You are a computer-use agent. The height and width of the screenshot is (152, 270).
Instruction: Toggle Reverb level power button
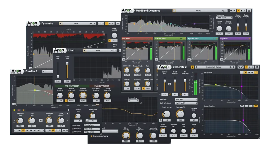170,95
